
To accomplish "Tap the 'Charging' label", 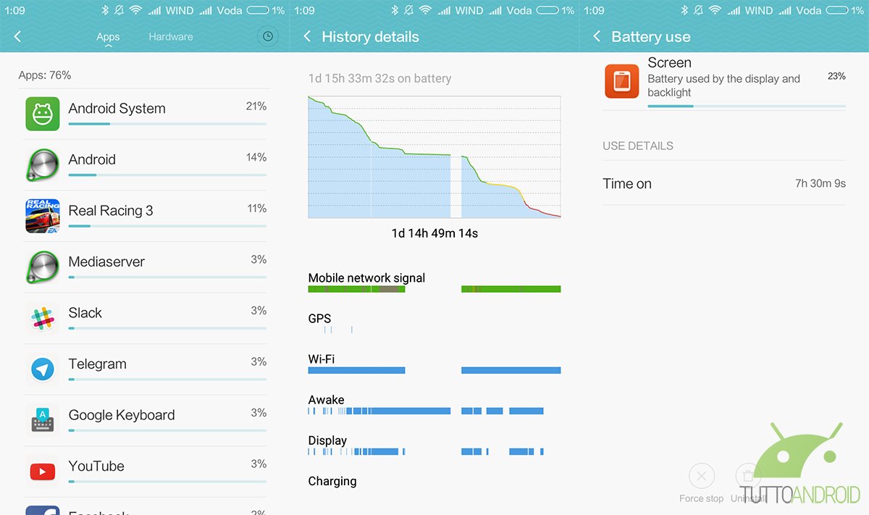I will (x=332, y=481).
